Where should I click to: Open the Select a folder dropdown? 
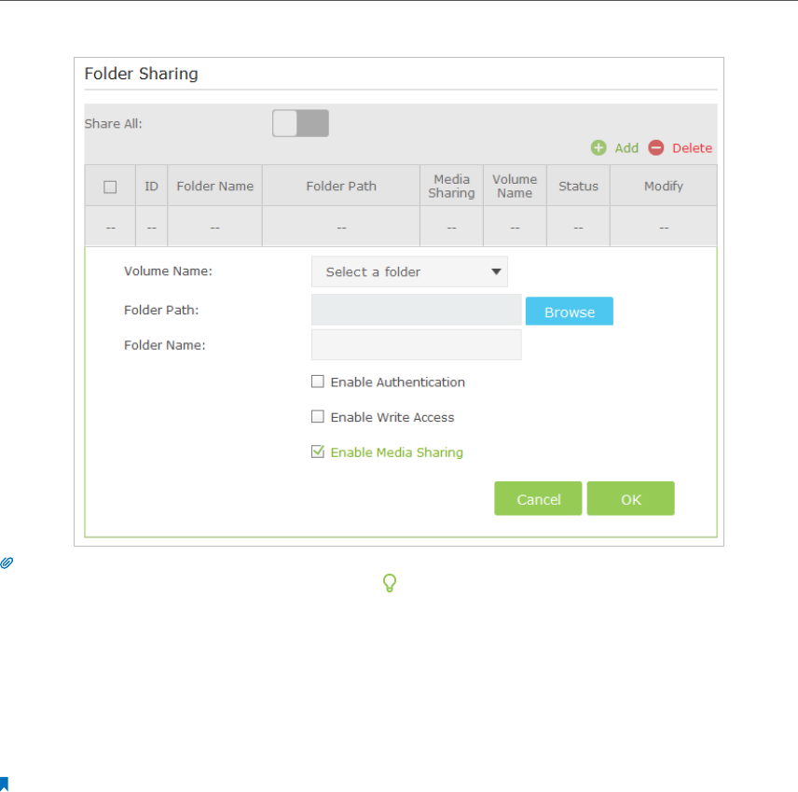(409, 271)
